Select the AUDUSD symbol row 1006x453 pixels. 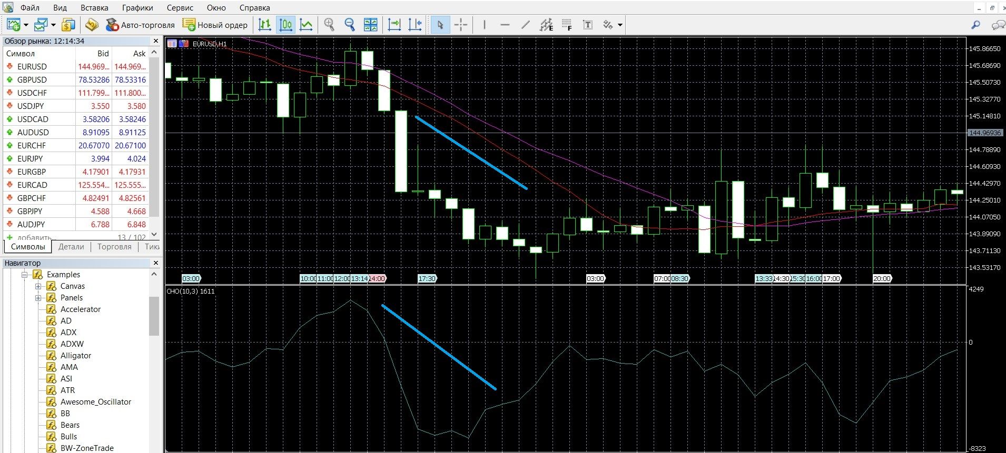pyautogui.click(x=76, y=133)
